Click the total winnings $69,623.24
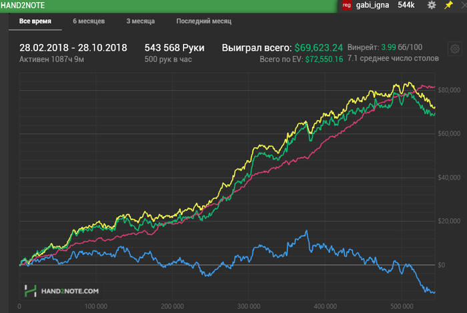This screenshot has width=467, height=313. click(319, 47)
